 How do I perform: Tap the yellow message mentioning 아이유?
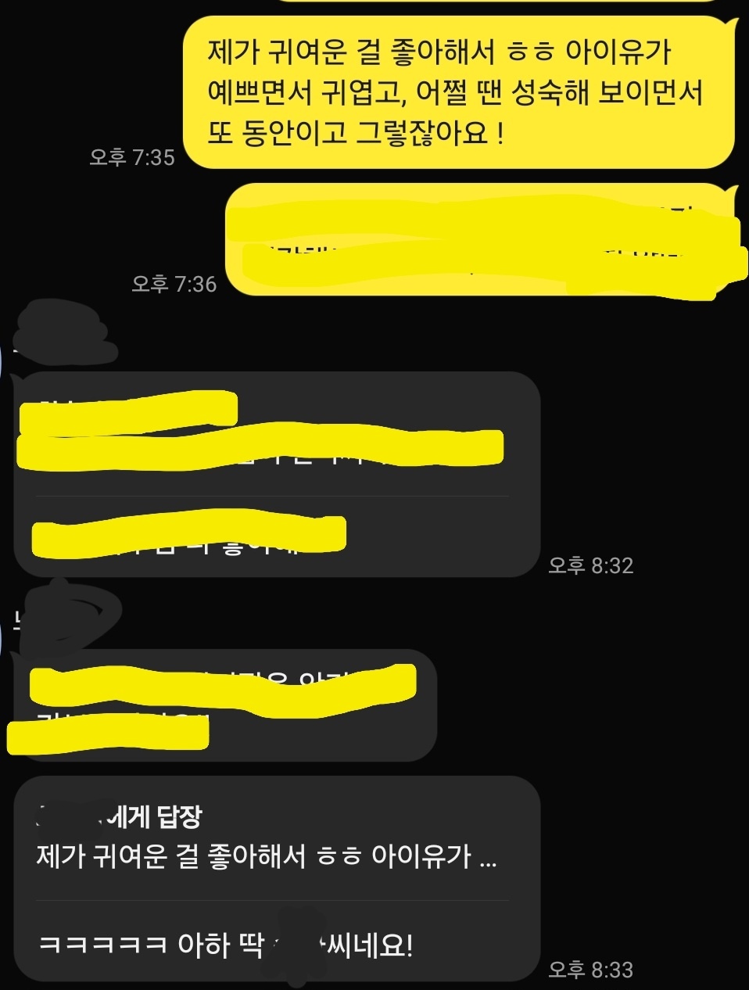(460, 92)
